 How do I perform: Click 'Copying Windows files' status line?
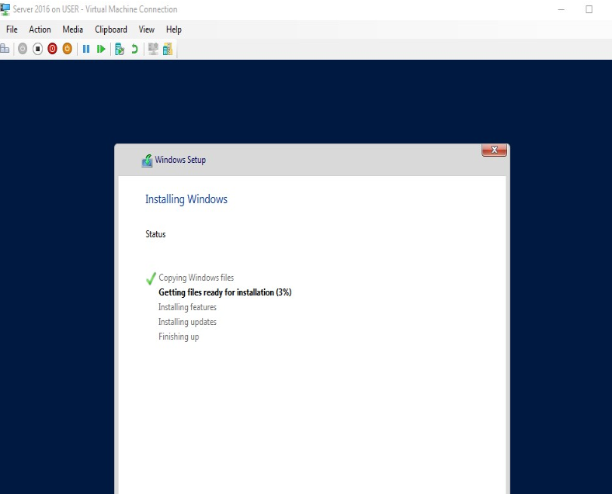[x=196, y=278]
